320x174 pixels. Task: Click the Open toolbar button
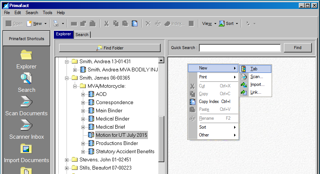[x=14, y=23]
